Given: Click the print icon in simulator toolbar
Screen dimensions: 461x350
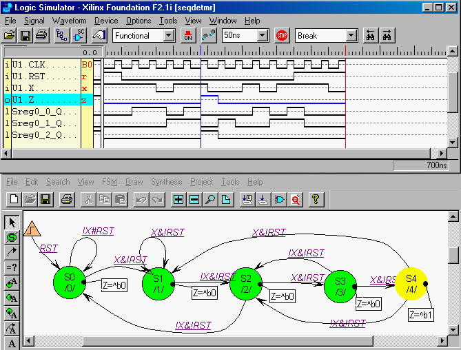Looking at the screenshot, I should point(41,35).
